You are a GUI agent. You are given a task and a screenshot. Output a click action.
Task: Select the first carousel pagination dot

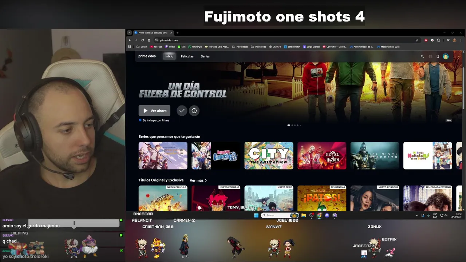(x=289, y=125)
